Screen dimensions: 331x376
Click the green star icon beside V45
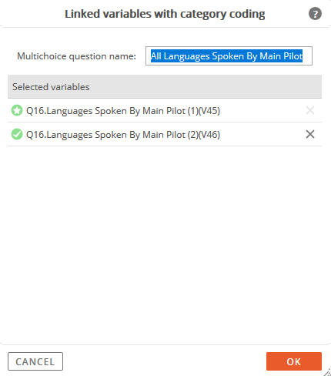(17, 110)
